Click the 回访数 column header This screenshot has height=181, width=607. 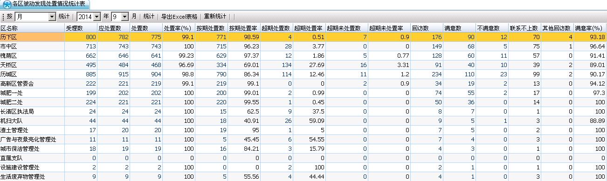click(427, 28)
